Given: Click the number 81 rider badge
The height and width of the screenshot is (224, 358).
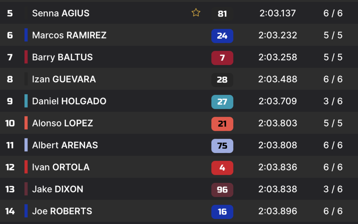Looking at the screenshot, I should click(222, 14).
